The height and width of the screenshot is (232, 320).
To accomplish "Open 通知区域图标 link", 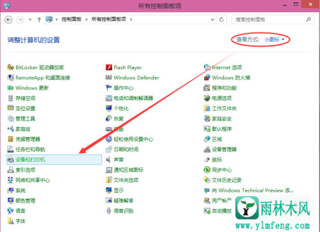I will point(129,170).
